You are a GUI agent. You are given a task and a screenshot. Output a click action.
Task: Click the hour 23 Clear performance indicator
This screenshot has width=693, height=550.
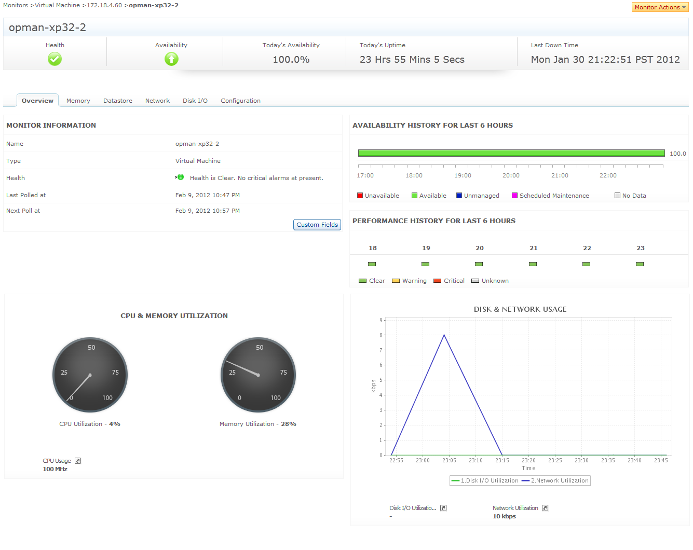pyautogui.click(x=640, y=264)
